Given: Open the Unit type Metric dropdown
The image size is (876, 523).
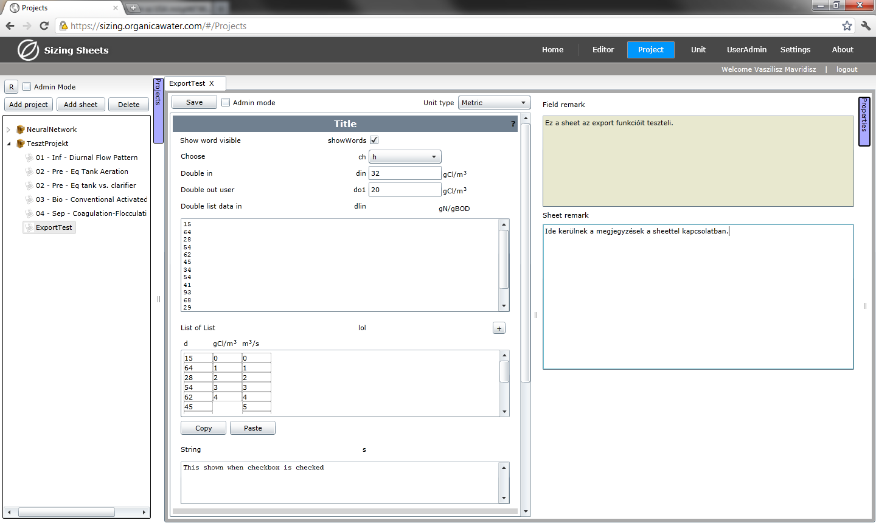Looking at the screenshot, I should [x=494, y=103].
